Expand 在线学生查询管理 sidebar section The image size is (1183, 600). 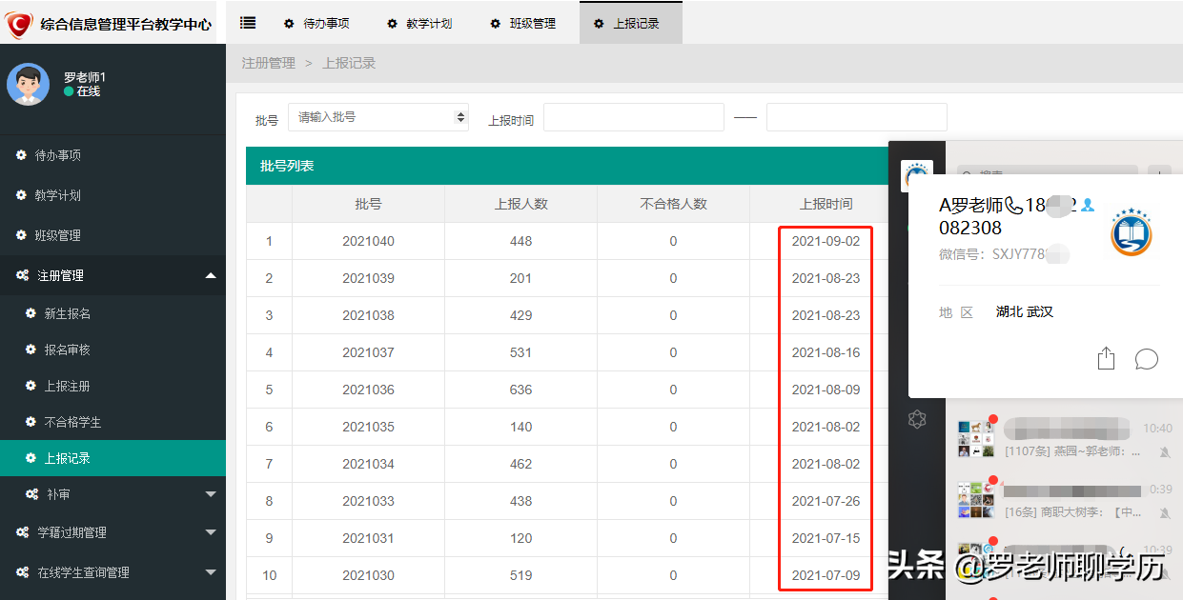(x=112, y=572)
